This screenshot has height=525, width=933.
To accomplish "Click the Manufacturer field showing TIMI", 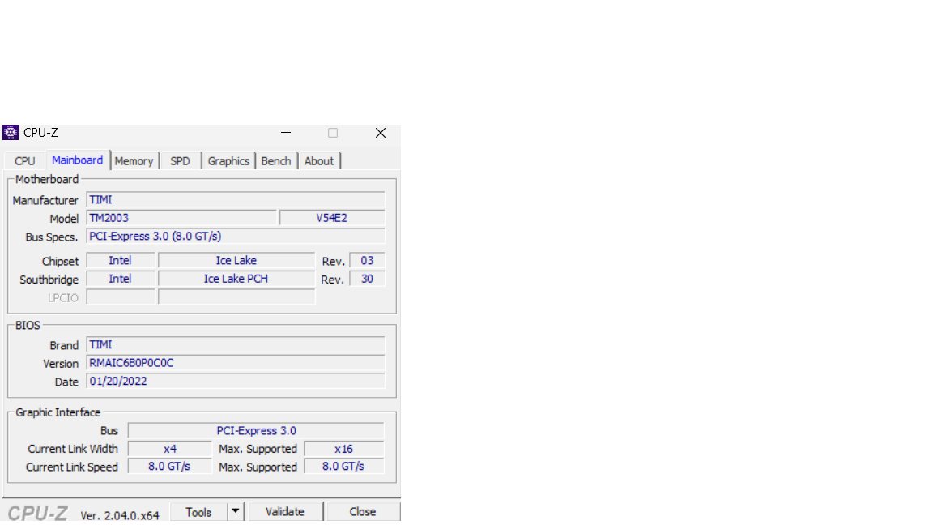I will [236, 199].
